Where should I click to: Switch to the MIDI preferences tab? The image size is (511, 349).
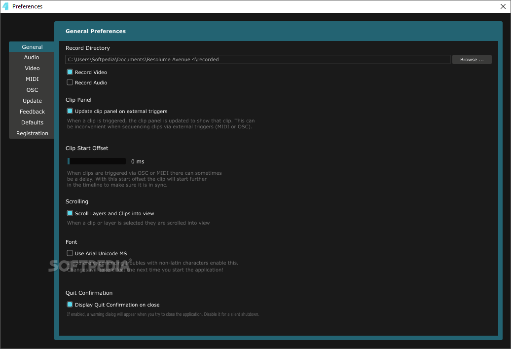point(32,79)
